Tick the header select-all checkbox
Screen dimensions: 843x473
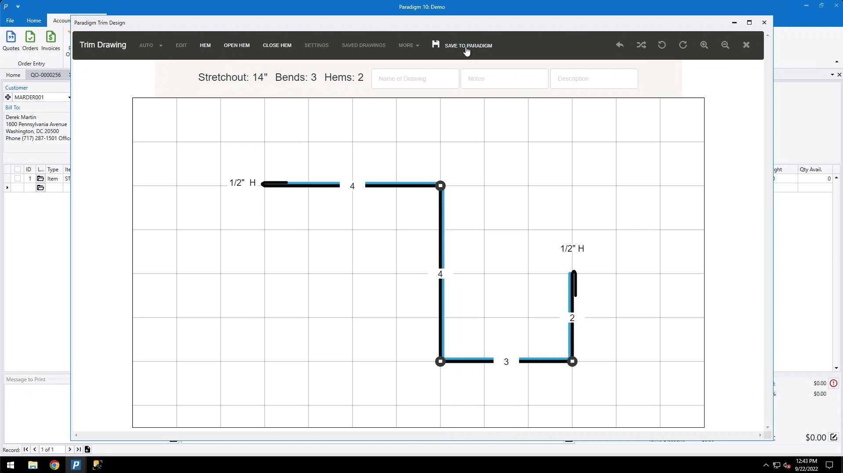click(x=18, y=170)
